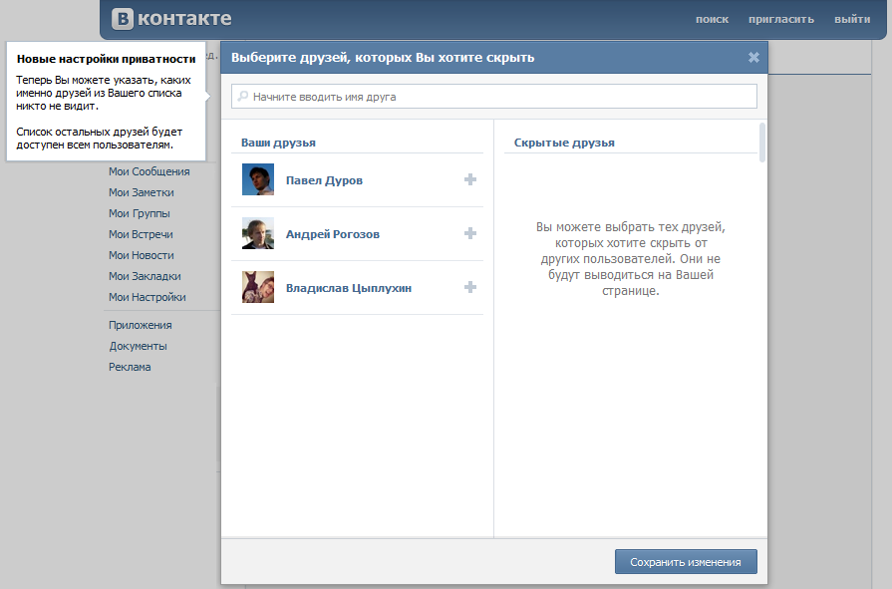Open Документы in sidebar

139,346
